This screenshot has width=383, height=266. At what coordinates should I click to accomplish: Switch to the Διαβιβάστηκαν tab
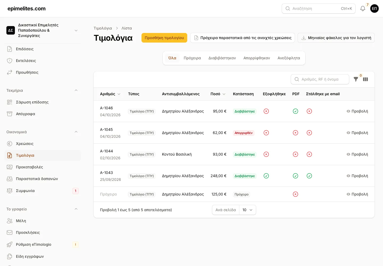click(222, 58)
